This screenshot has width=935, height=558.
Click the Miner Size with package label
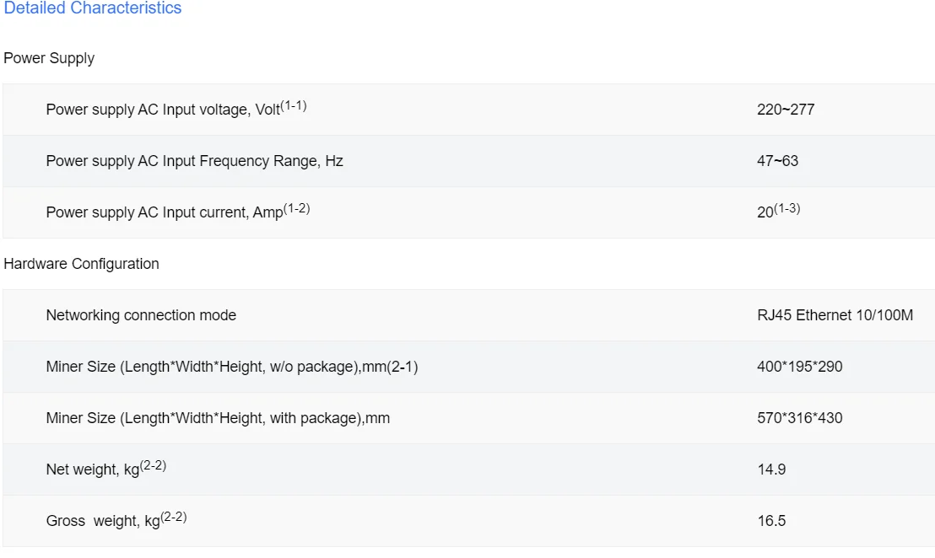click(x=218, y=418)
